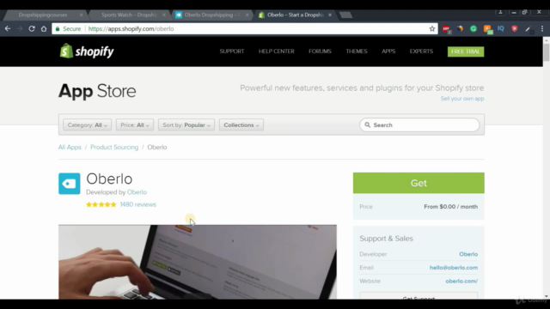This screenshot has width=550, height=309.
Task: Open FORUMS in the nav
Action: coord(320,51)
